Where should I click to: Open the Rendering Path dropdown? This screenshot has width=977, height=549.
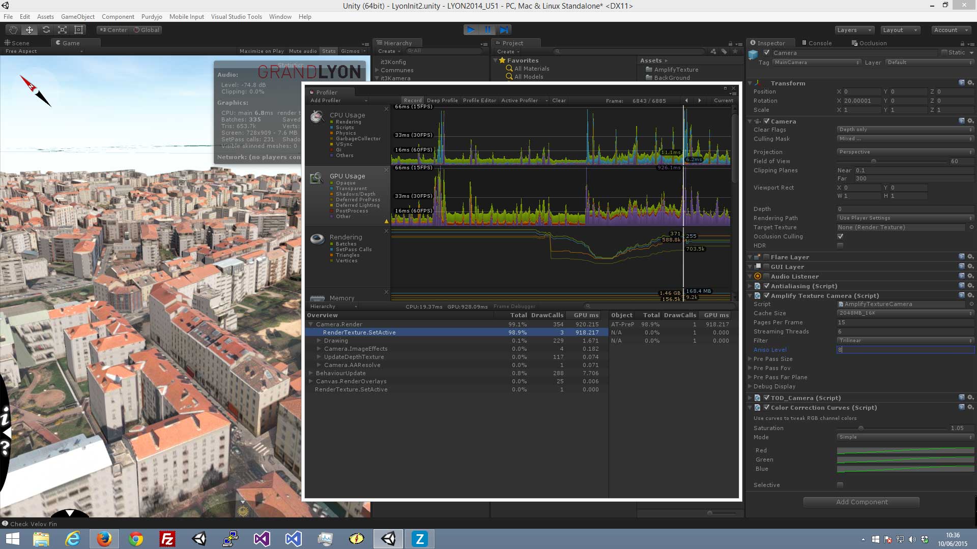click(905, 218)
